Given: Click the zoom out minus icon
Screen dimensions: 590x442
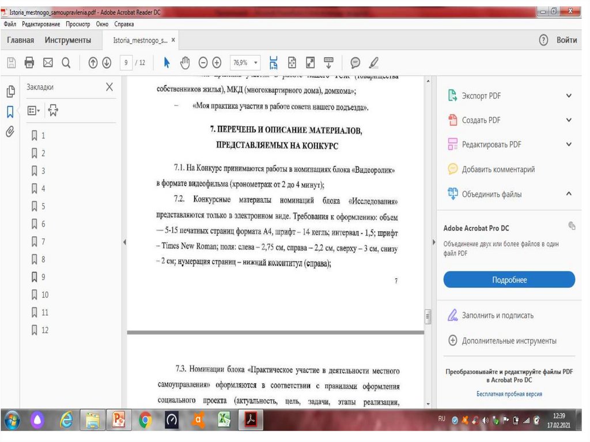Looking at the screenshot, I should point(203,63).
